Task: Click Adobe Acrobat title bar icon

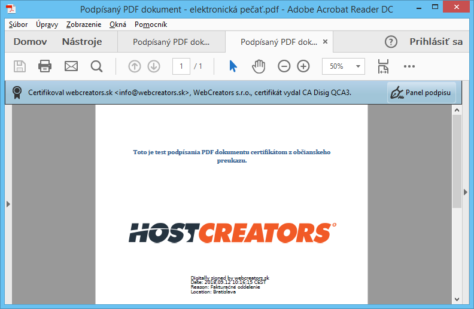Action: 11,9
